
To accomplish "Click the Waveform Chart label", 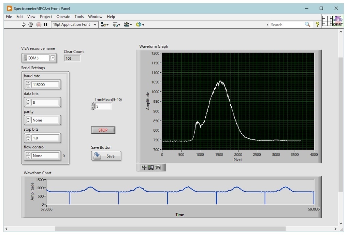I will tap(38, 173).
